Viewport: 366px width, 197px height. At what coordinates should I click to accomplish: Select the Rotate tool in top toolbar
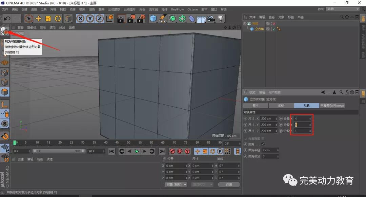[x=58, y=19]
